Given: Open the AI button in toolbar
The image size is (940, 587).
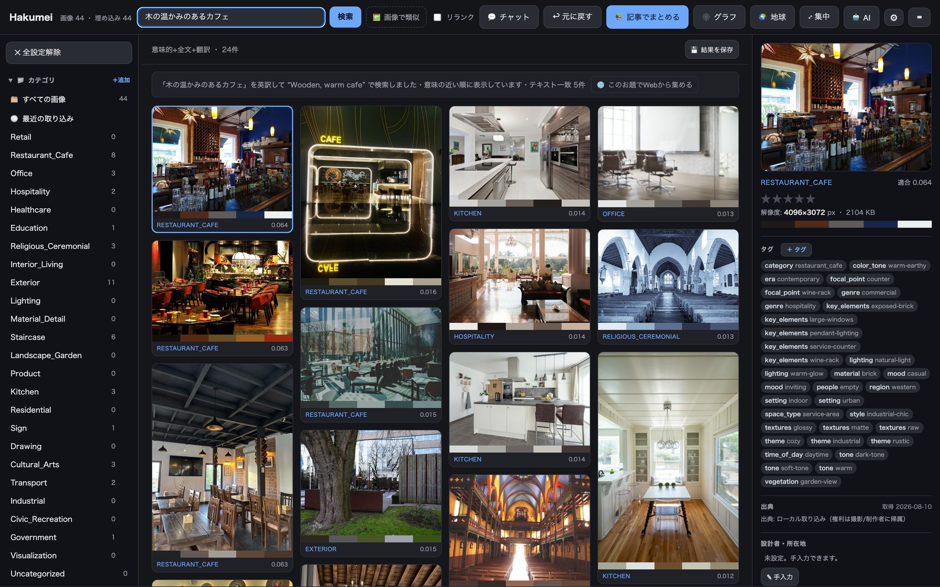Looking at the screenshot, I should (x=861, y=18).
